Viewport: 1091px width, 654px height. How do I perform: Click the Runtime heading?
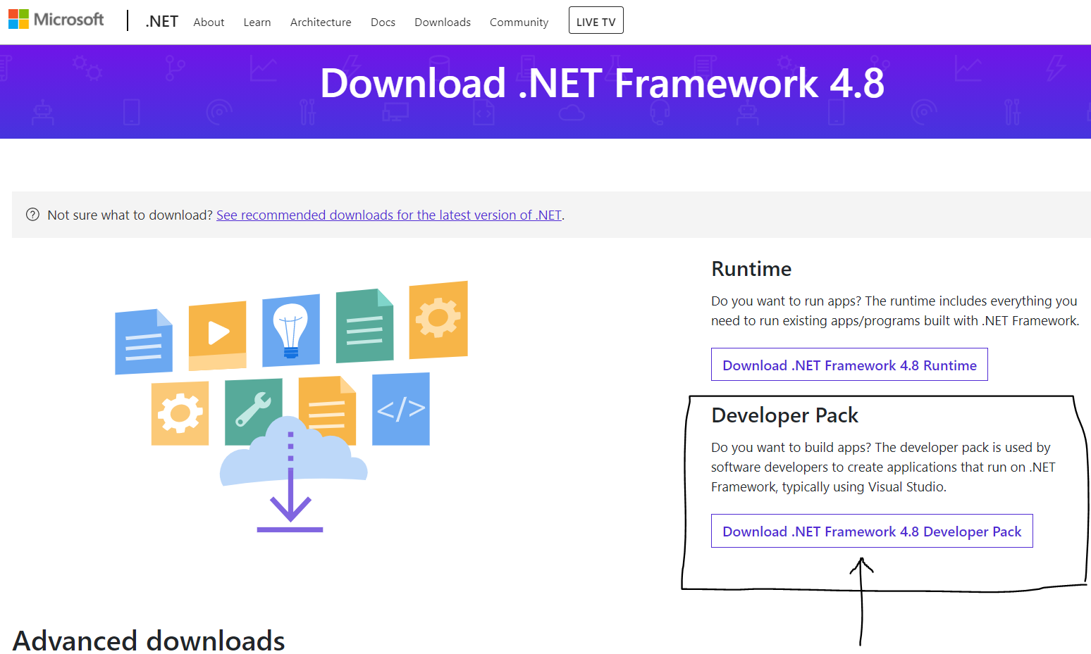coord(751,269)
